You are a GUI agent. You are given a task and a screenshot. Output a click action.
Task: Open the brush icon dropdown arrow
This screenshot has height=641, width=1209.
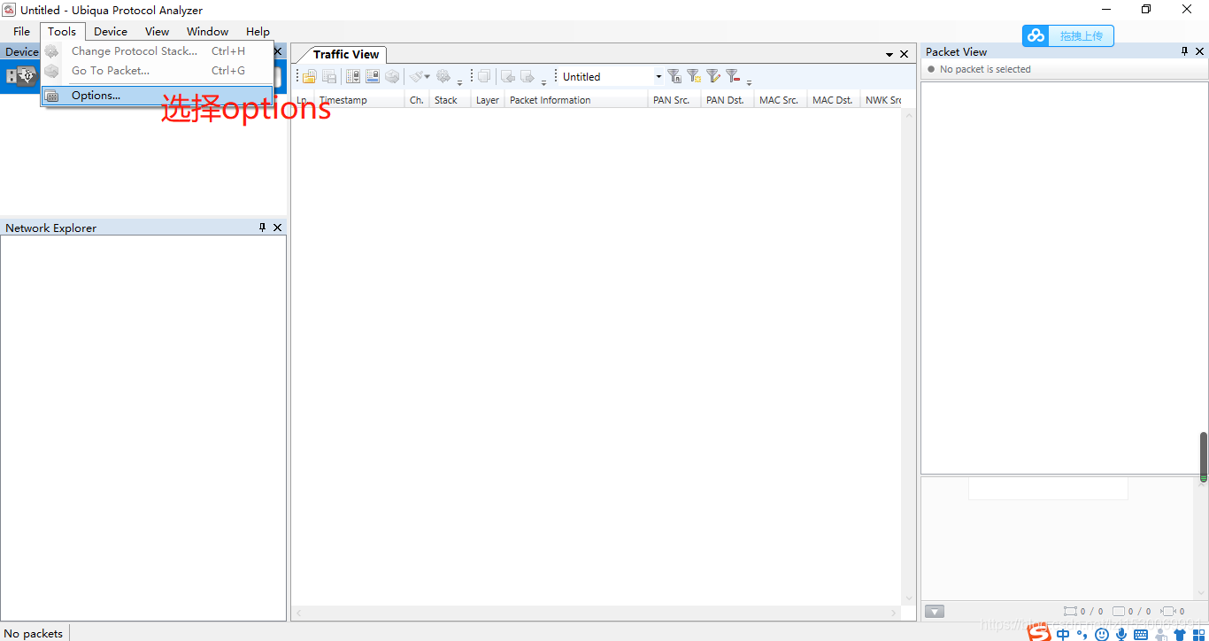(427, 77)
